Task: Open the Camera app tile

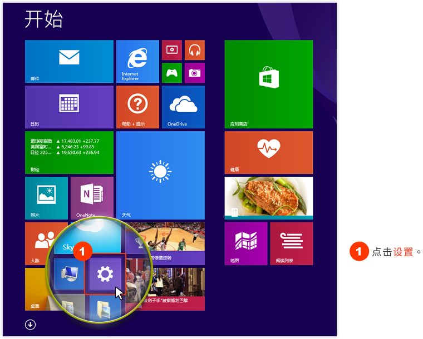Action: pyautogui.click(x=194, y=73)
